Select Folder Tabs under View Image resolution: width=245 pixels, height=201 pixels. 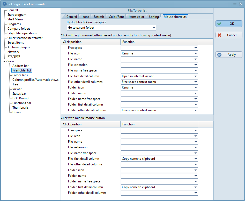[x=20, y=75]
